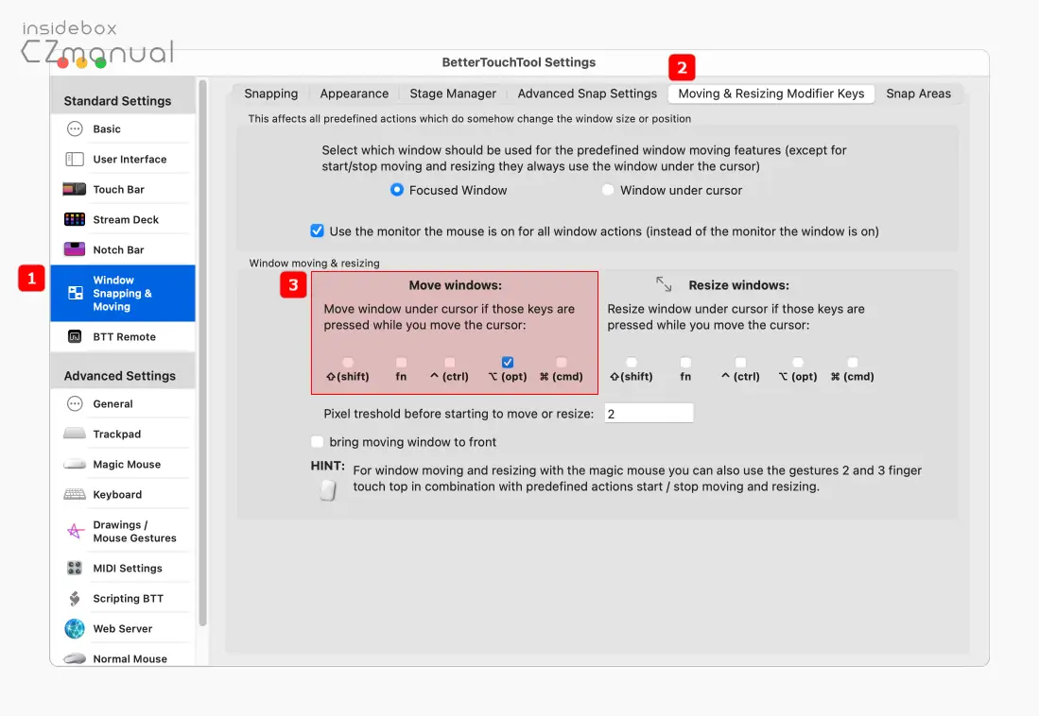1039x716 pixels.
Task: Click the Window Snapping & Moving icon
Action: [76, 293]
